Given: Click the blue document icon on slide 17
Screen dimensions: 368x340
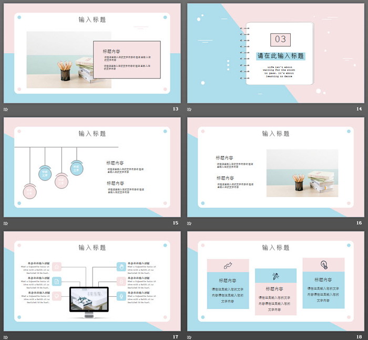Looking at the screenshot, I should tap(57, 281).
